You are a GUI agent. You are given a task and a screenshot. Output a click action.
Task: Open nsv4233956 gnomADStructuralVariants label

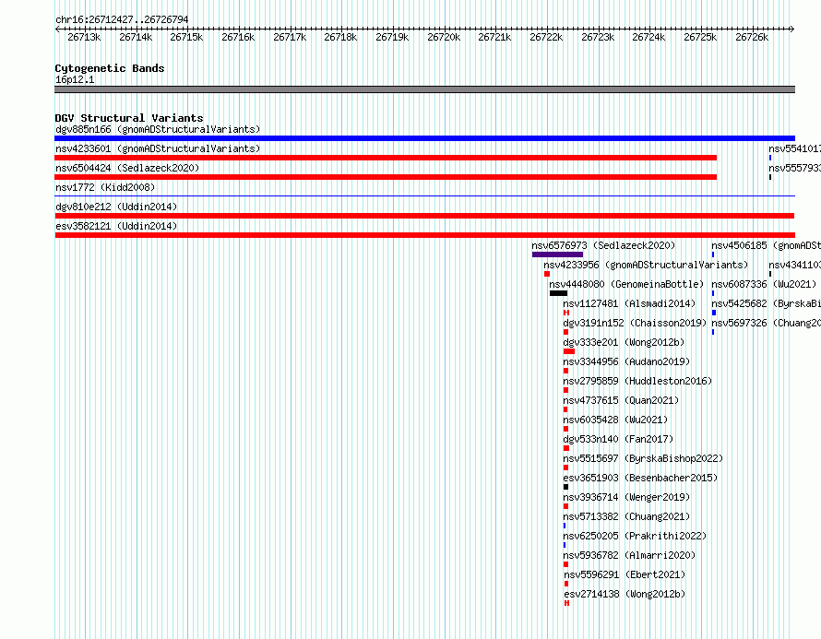click(646, 265)
